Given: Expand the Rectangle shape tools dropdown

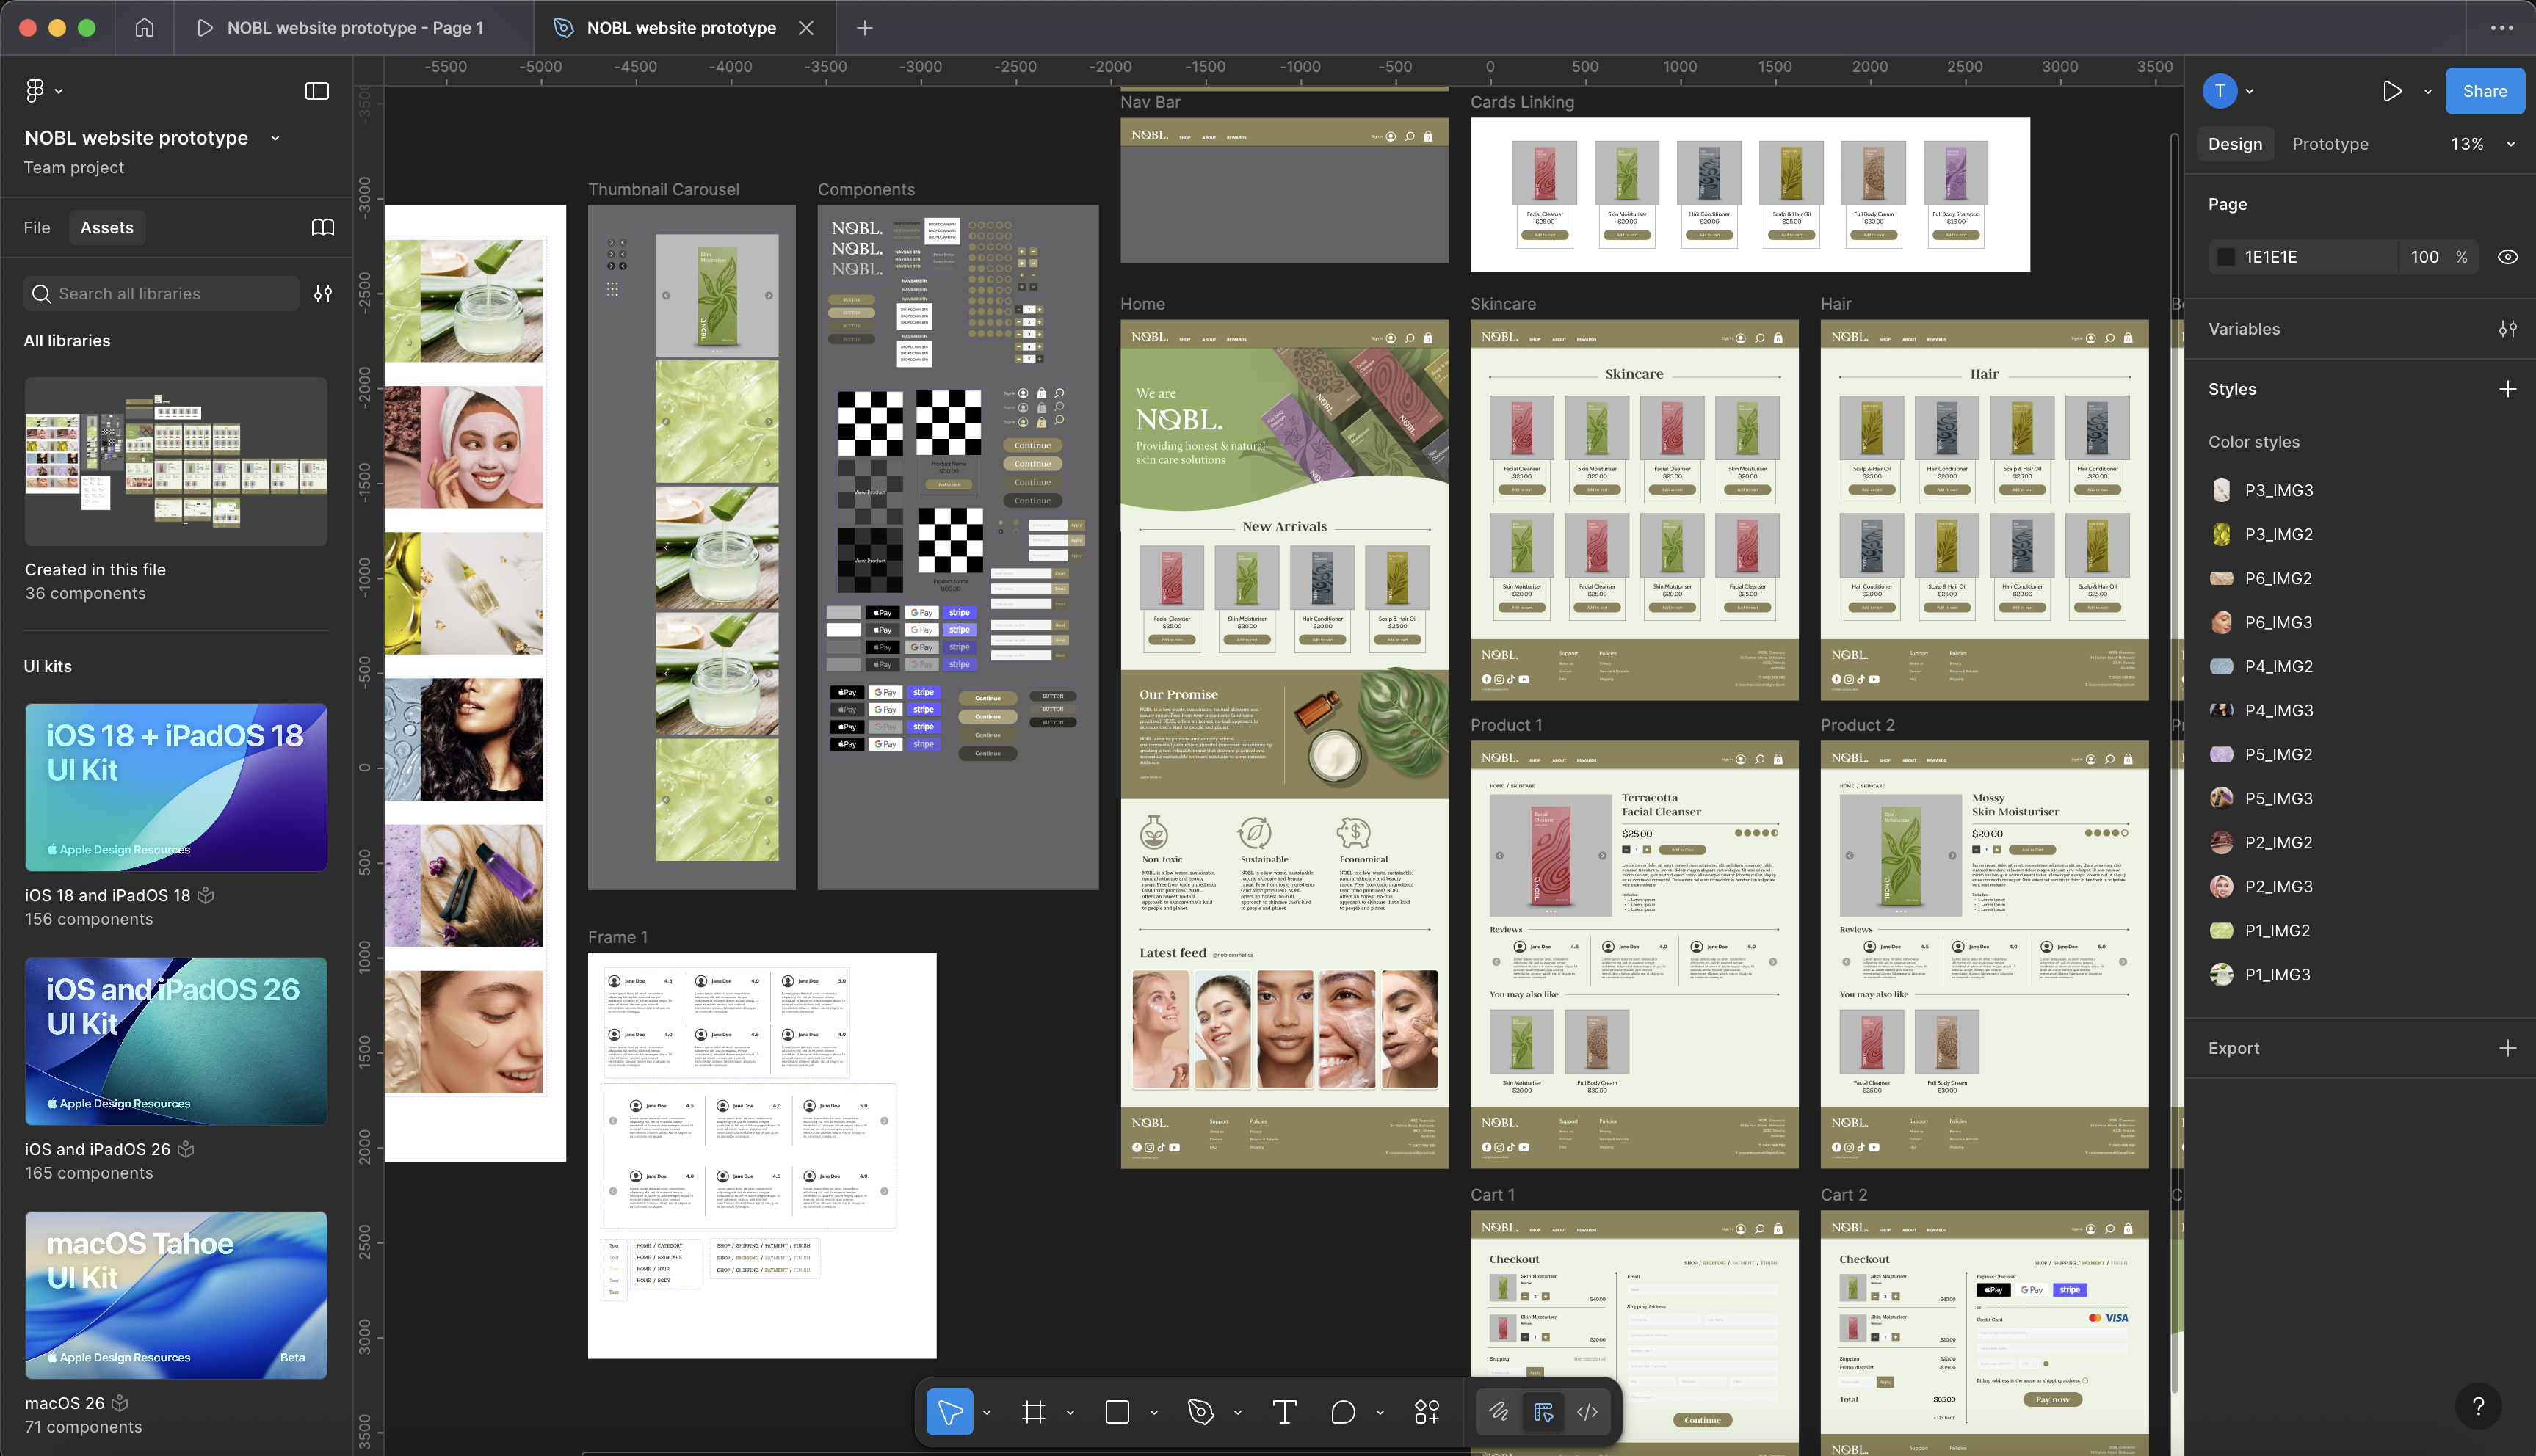Looking at the screenshot, I should coord(1153,1413).
